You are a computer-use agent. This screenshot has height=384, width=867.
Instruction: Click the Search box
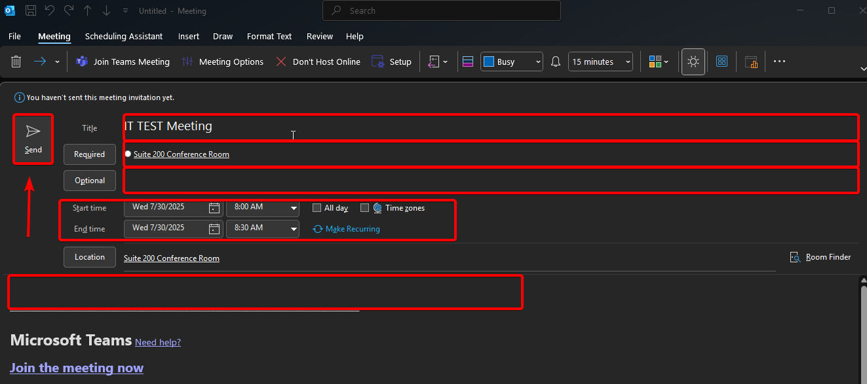pos(442,10)
